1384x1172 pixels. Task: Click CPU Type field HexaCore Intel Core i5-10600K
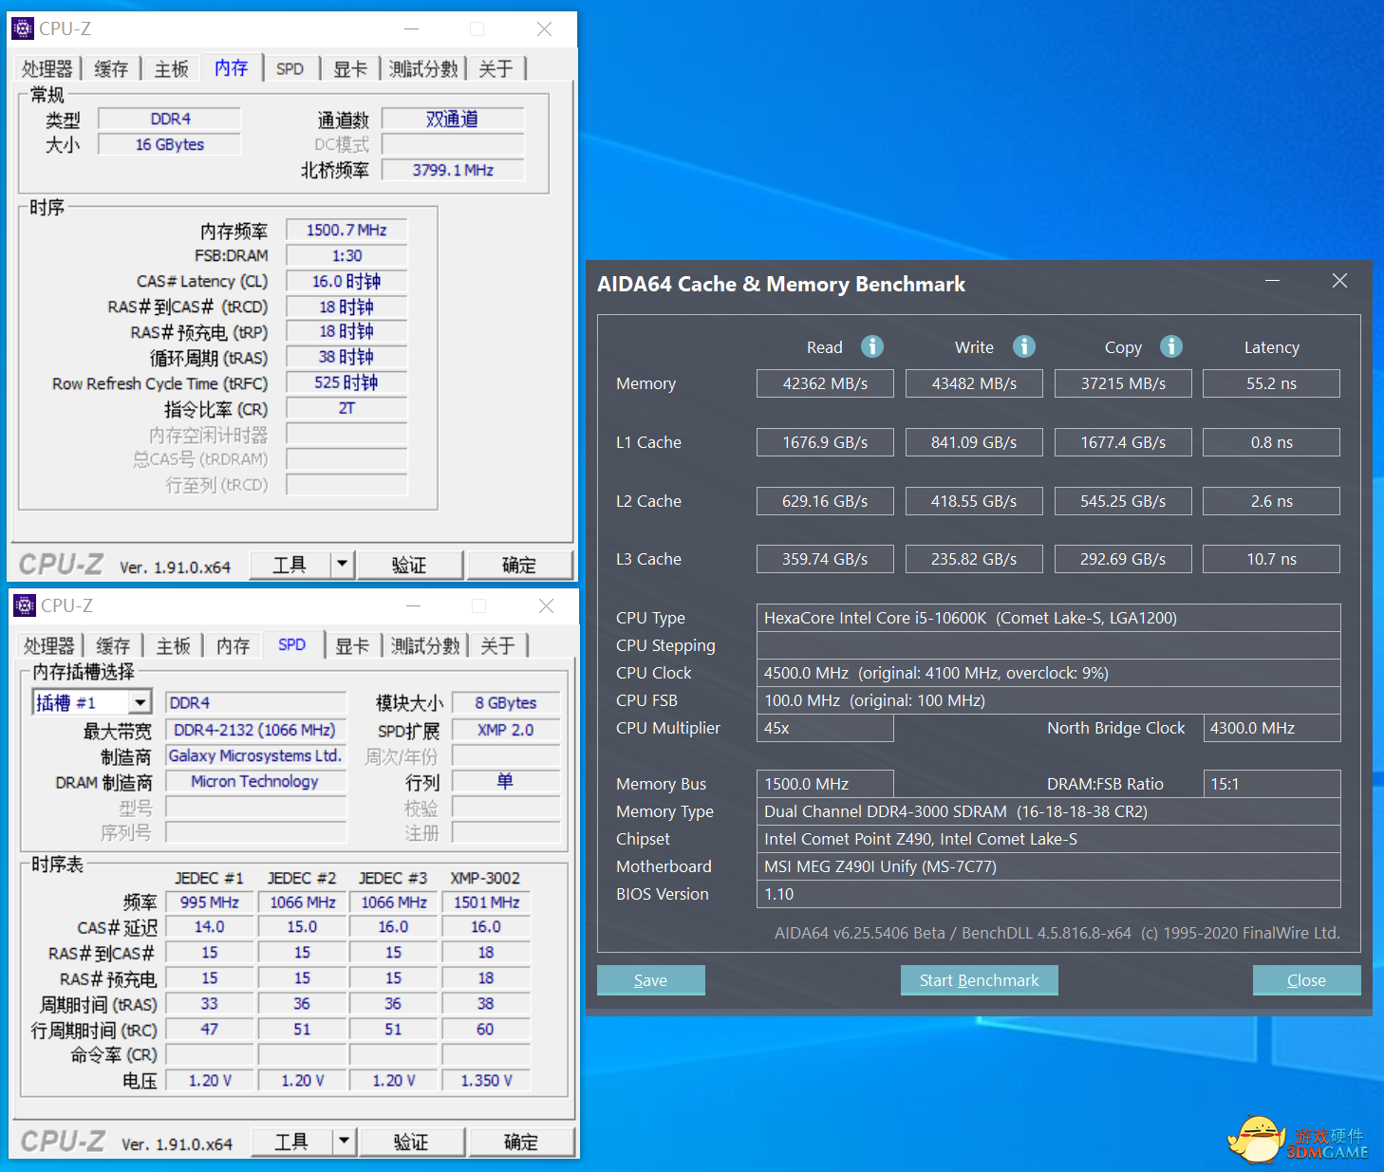coord(1049,618)
